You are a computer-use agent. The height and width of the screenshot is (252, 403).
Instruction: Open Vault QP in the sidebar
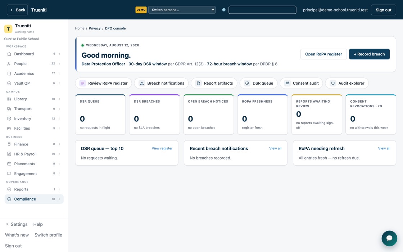(x=34, y=83)
